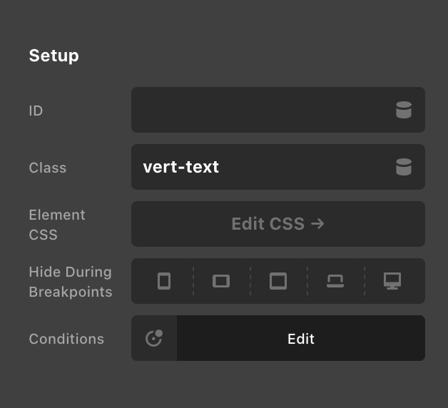
Task: Toggle hide on desktop monitor breakpoint
Action: 392,281
